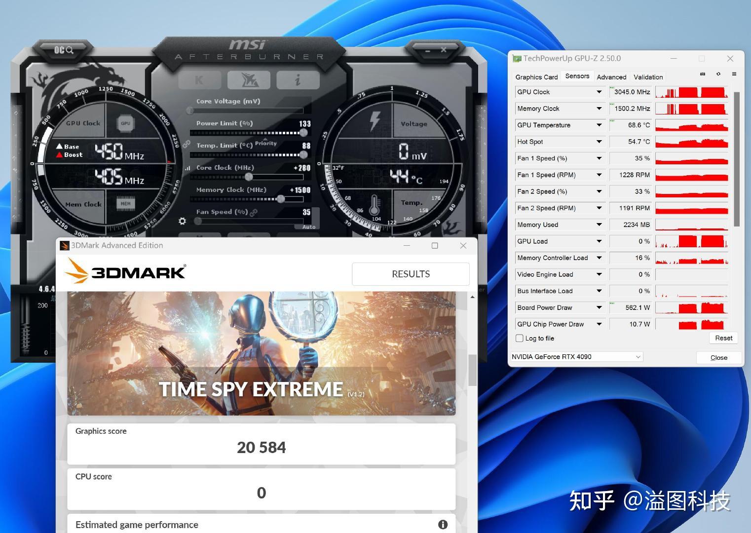Switch to the Graphics Card tab

pos(536,77)
